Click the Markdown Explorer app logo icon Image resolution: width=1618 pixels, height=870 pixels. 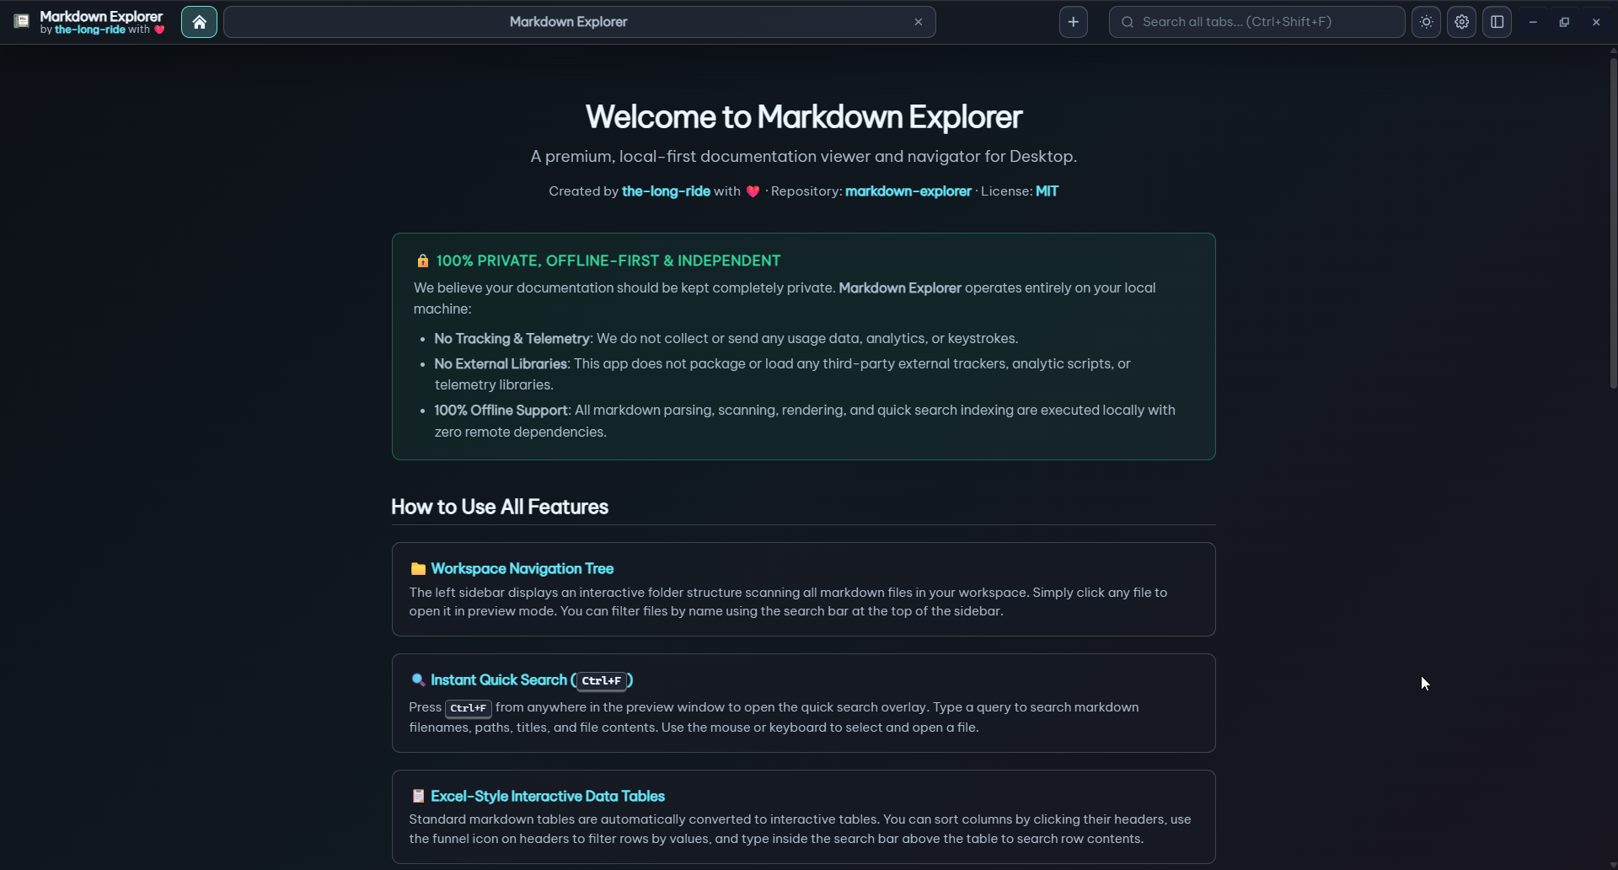[22, 21]
